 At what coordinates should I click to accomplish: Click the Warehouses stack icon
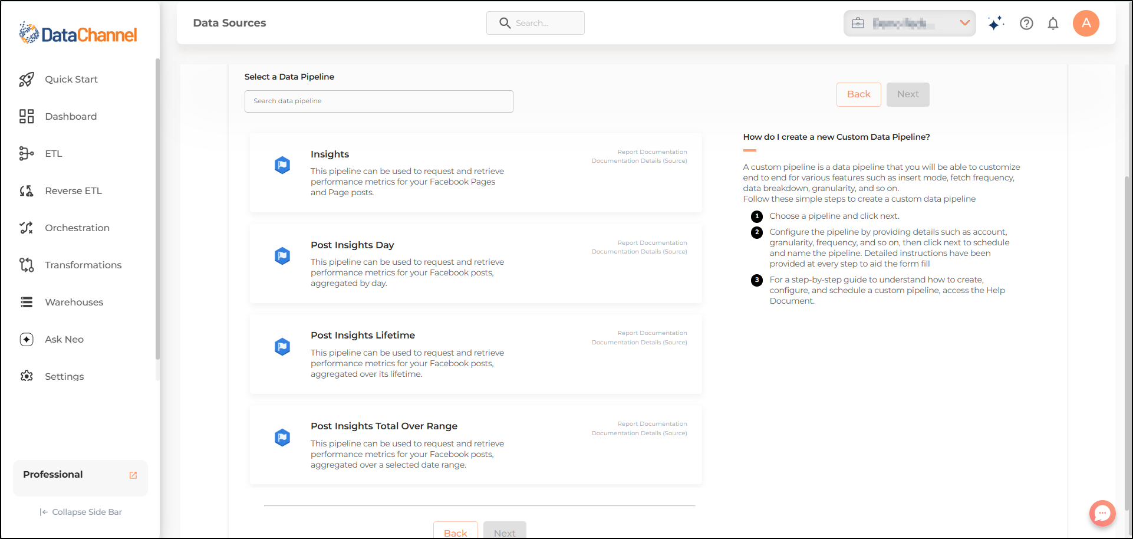point(27,302)
